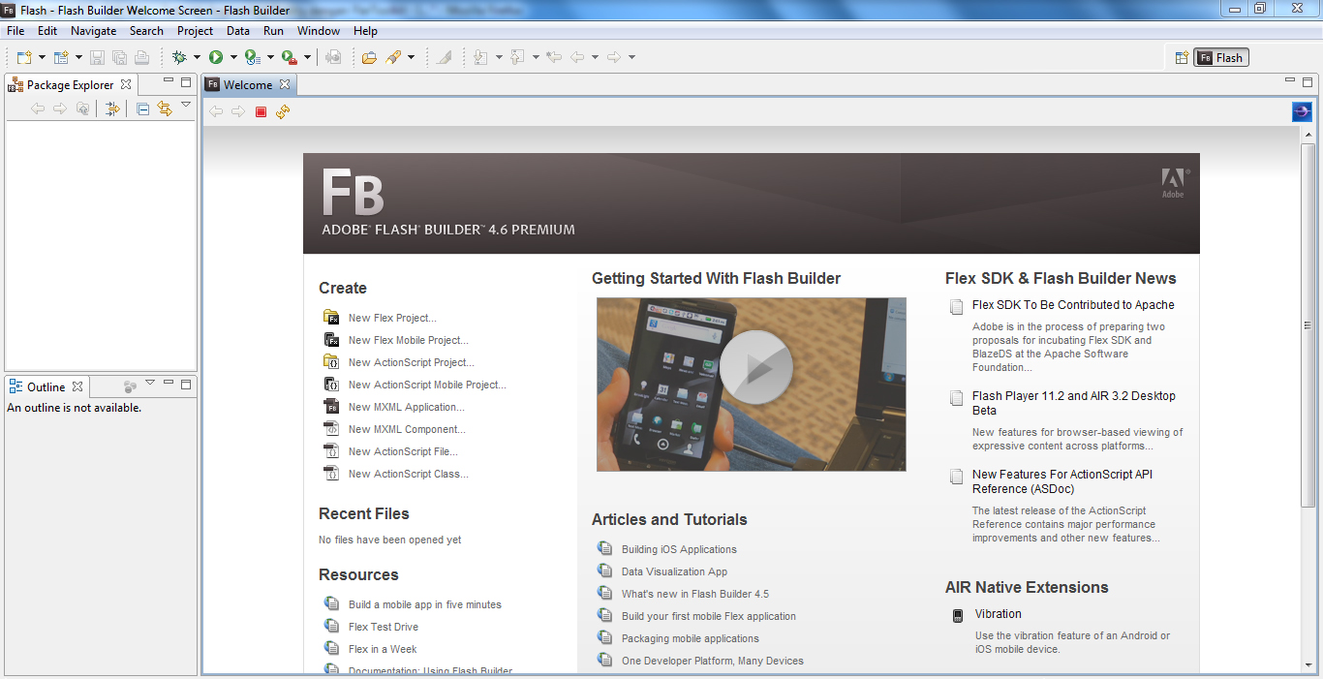
Task: Open the Vibration native extension link
Action: [998, 614]
